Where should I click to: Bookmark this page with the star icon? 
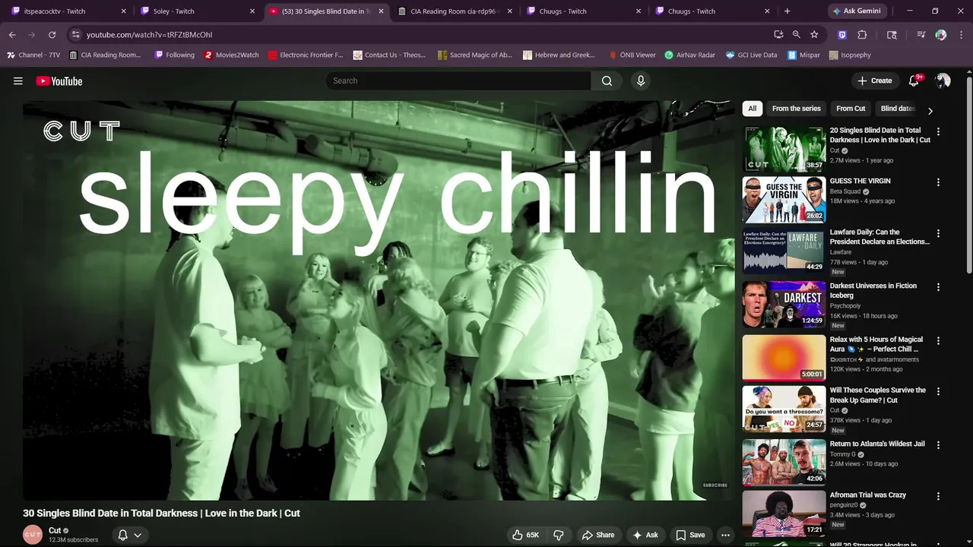tap(814, 34)
